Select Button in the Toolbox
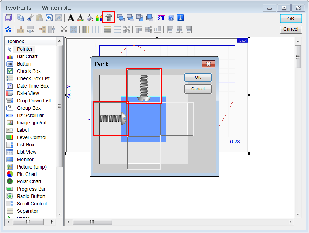Viewport: 309px width, 233px height. [24, 64]
